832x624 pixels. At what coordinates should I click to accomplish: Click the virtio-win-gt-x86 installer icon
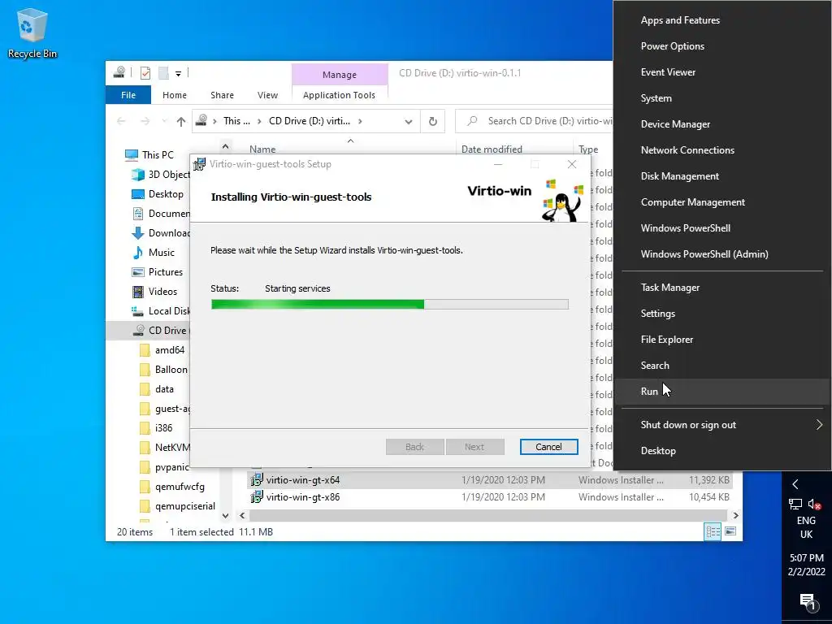tap(257, 497)
